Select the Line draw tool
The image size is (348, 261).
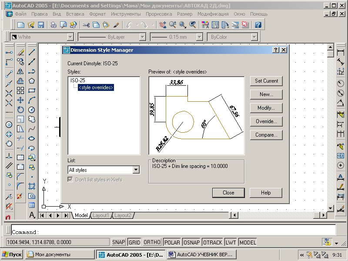click(32, 52)
